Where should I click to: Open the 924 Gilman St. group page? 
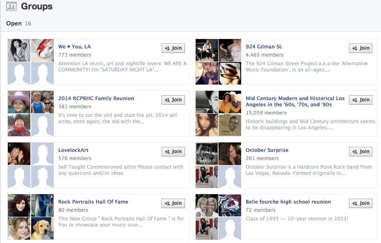pyautogui.click(x=264, y=47)
